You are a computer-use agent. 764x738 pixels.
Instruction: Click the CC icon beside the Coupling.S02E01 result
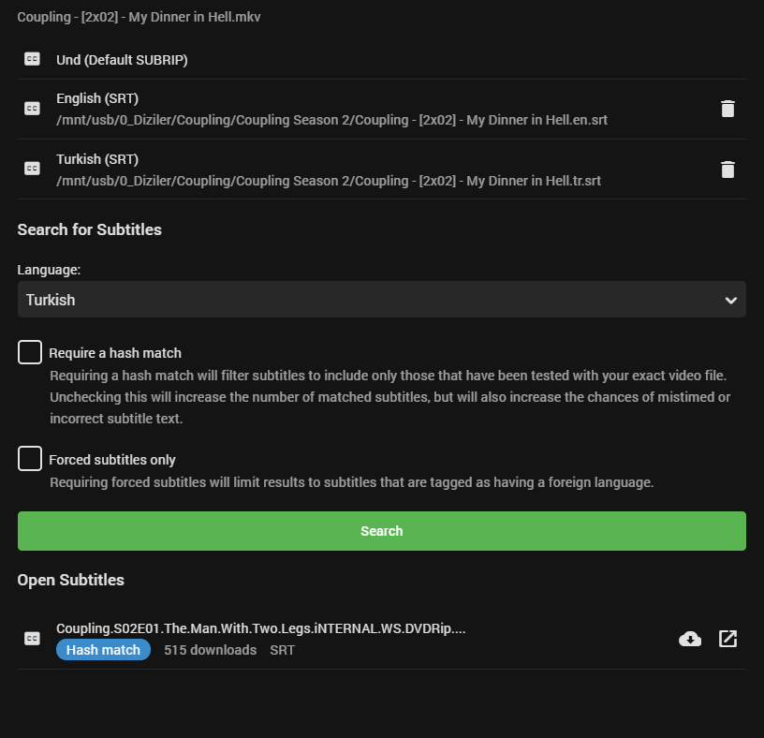tap(32, 639)
